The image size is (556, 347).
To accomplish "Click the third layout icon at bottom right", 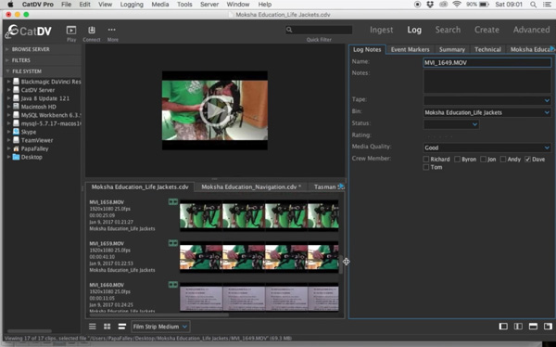I will (533, 327).
